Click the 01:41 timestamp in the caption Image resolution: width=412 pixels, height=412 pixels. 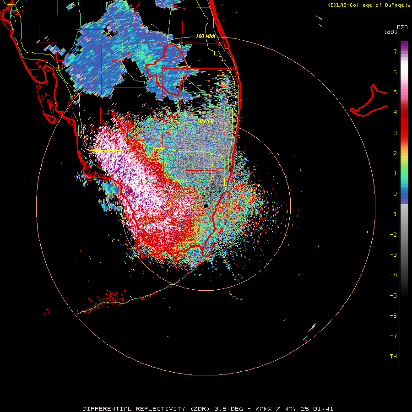pyautogui.click(x=323, y=409)
